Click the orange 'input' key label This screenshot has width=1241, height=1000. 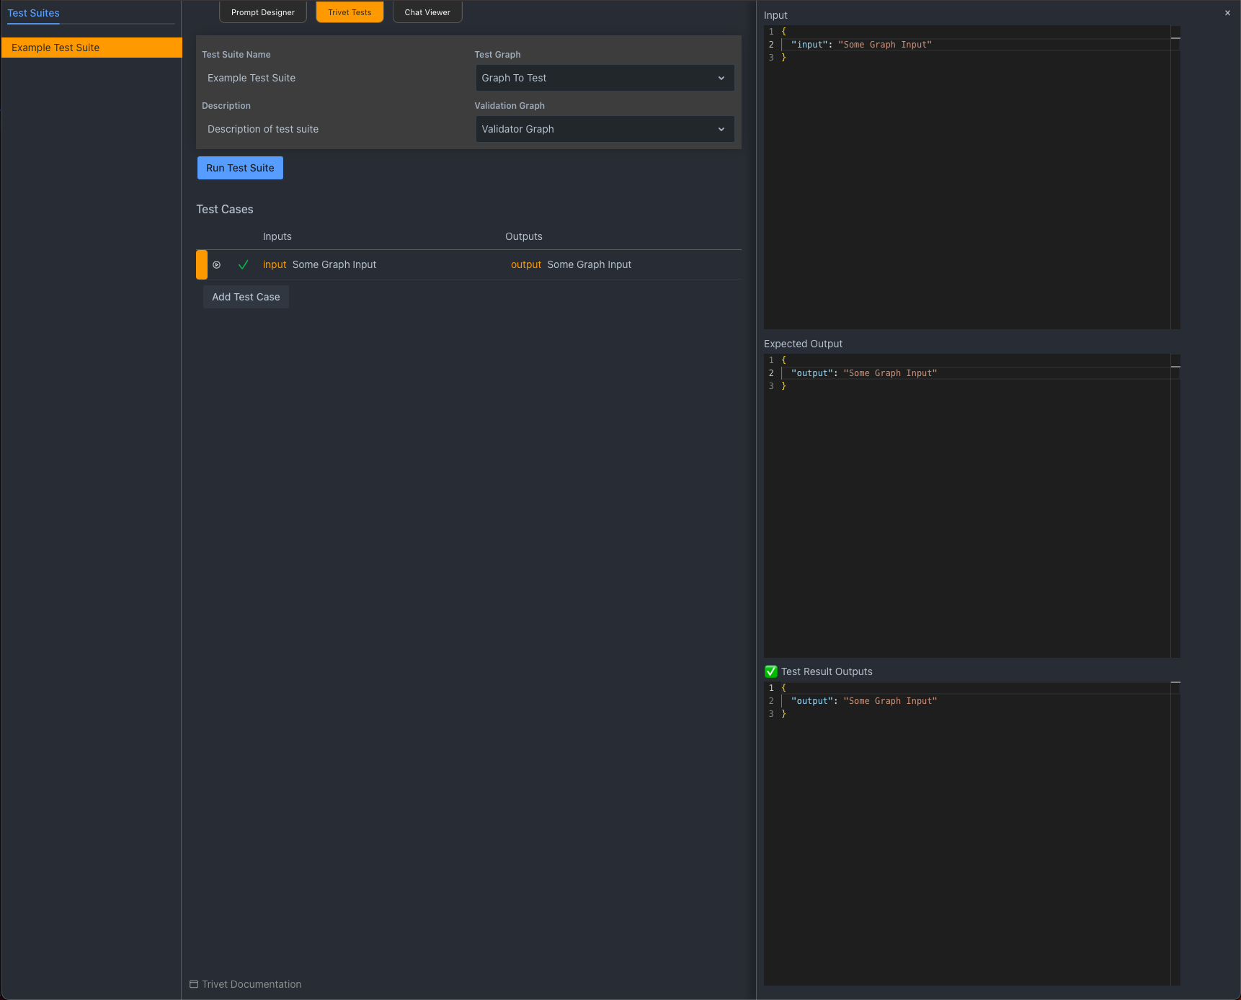[x=275, y=264]
